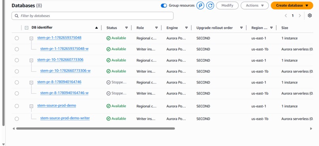Select radio for stem-pr-1-1782659375048 cluster
319x146 pixels.
(x=17, y=38)
